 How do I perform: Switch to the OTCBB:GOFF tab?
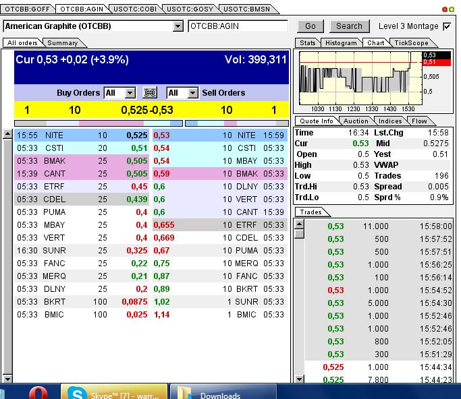pos(28,9)
